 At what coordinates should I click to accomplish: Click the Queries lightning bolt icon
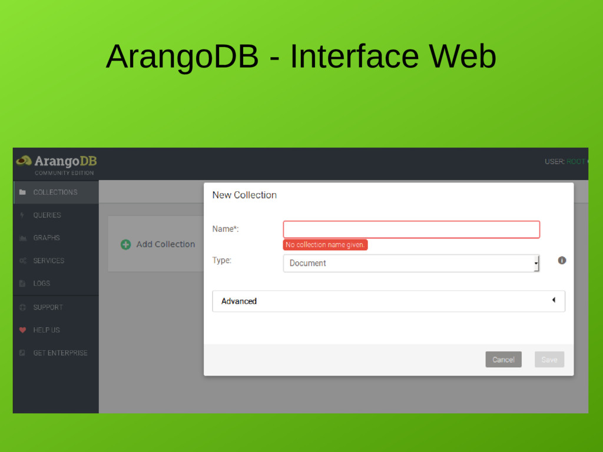click(22, 215)
